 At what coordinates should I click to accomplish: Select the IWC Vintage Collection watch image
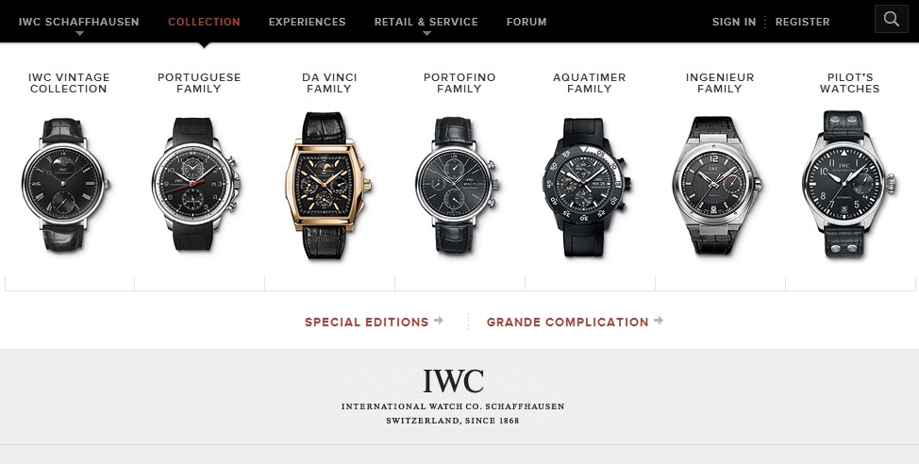(x=65, y=185)
